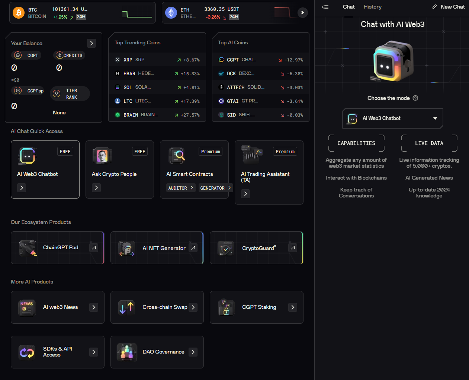Click the AI Trading Assistant chart icon

(x=252, y=155)
